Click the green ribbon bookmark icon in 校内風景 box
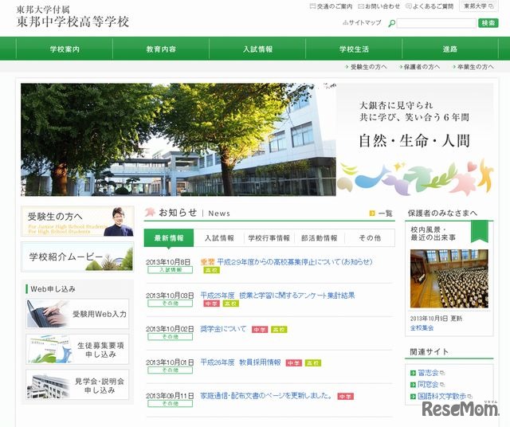 [480, 231]
